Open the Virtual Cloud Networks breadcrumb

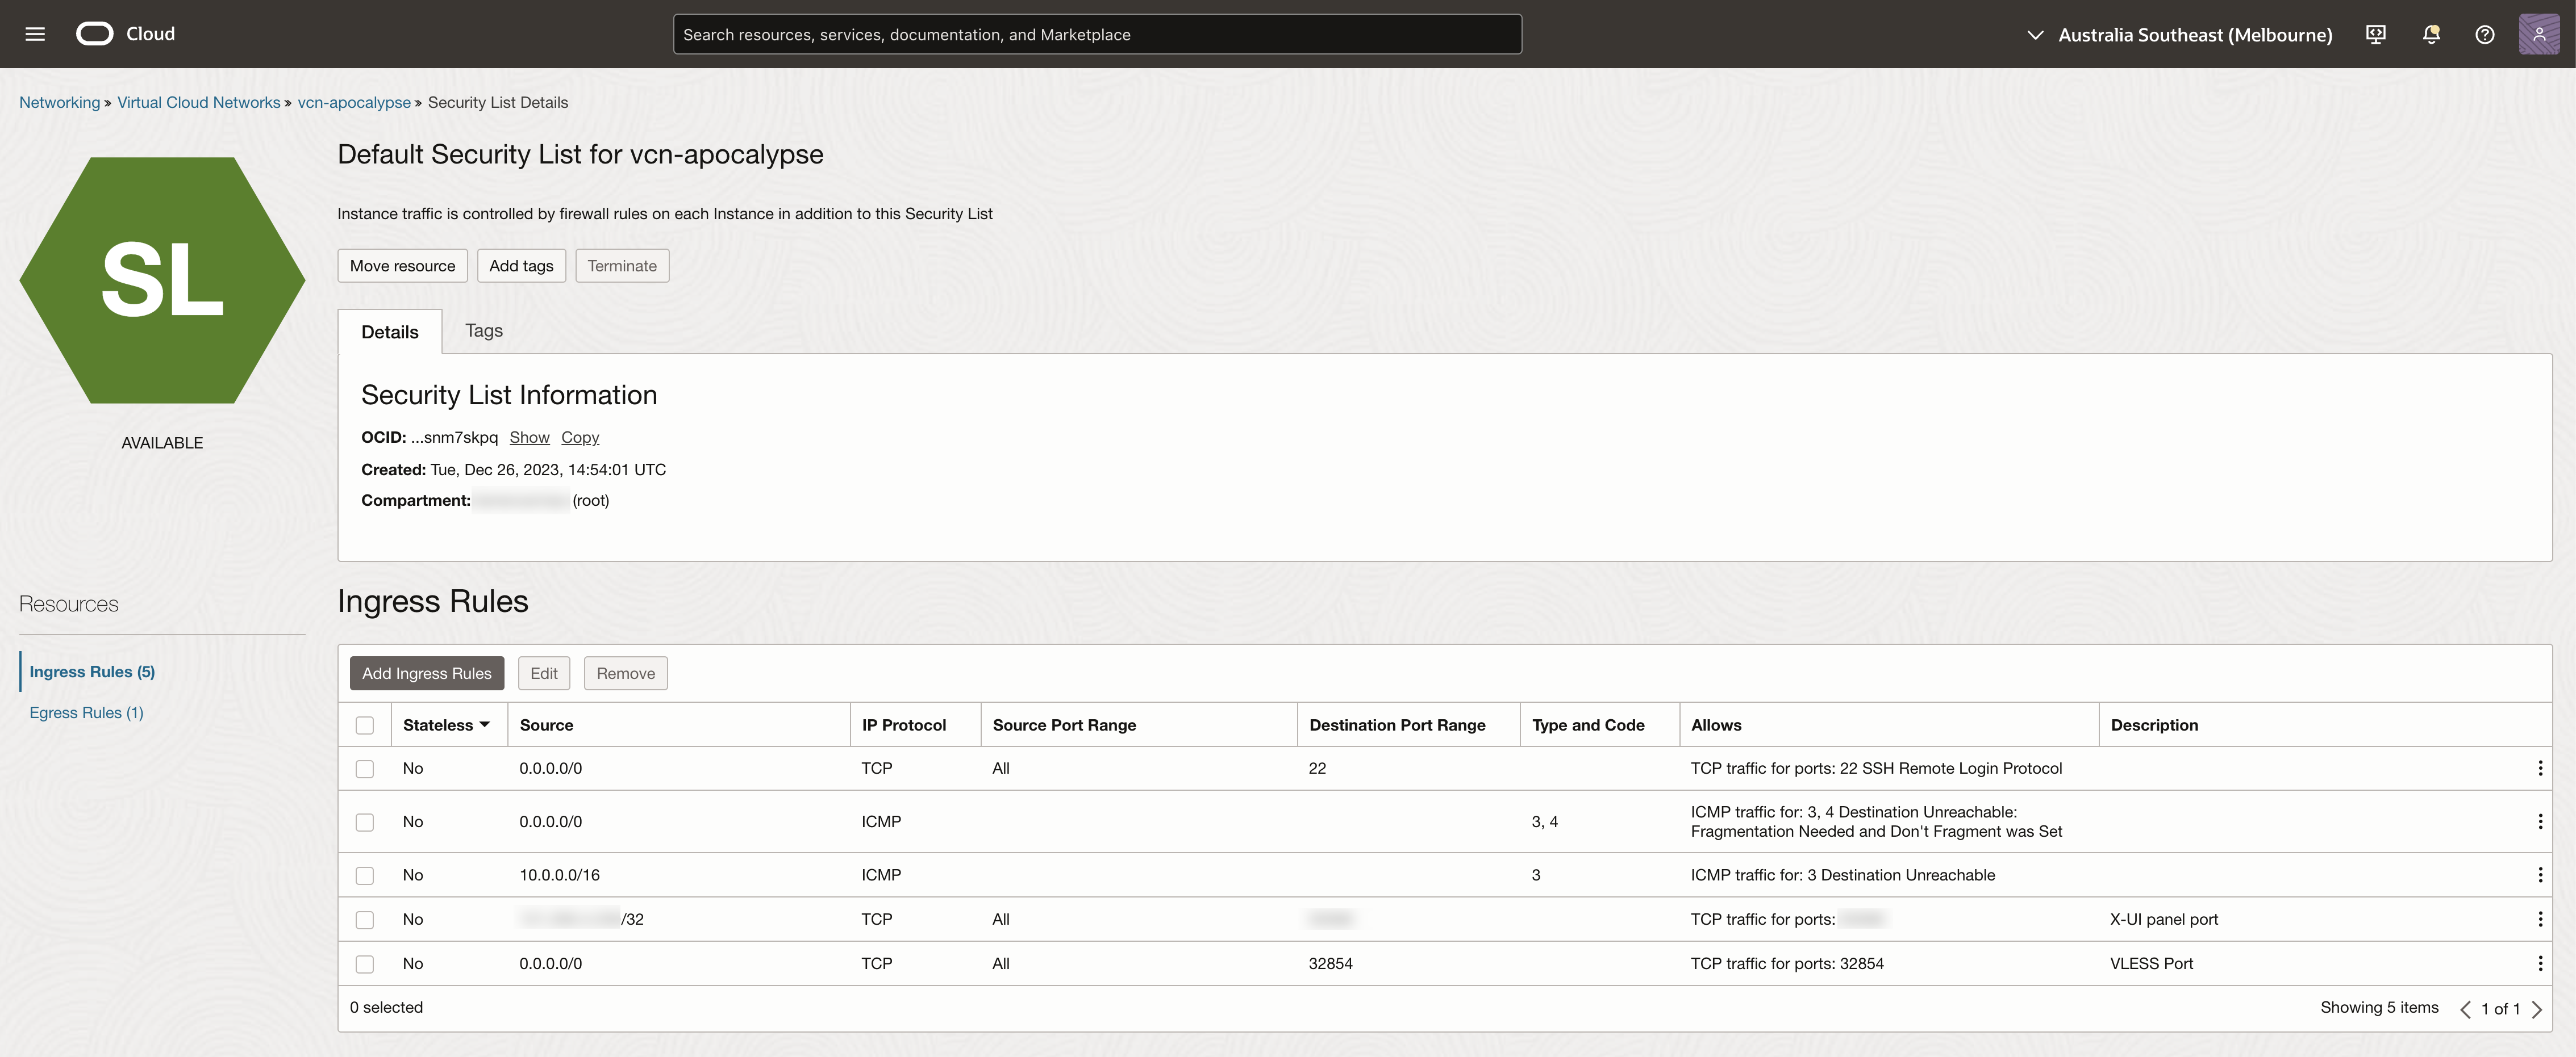tap(199, 102)
